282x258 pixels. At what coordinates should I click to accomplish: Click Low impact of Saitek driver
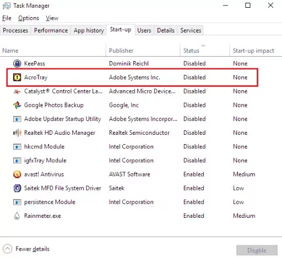coord(238,188)
